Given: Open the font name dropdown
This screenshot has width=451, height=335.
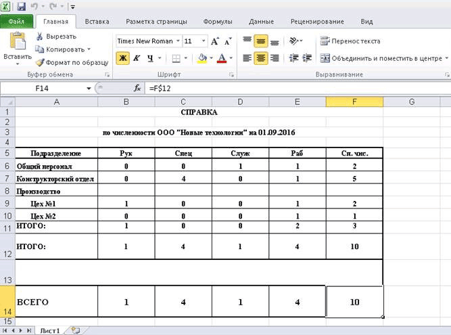Looking at the screenshot, I should (178, 41).
